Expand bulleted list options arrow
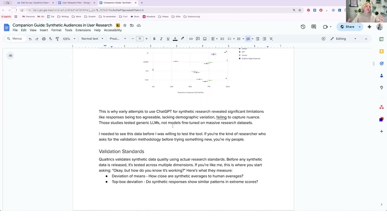Image resolution: width=387 pixels, height=218 pixels. [243, 39]
